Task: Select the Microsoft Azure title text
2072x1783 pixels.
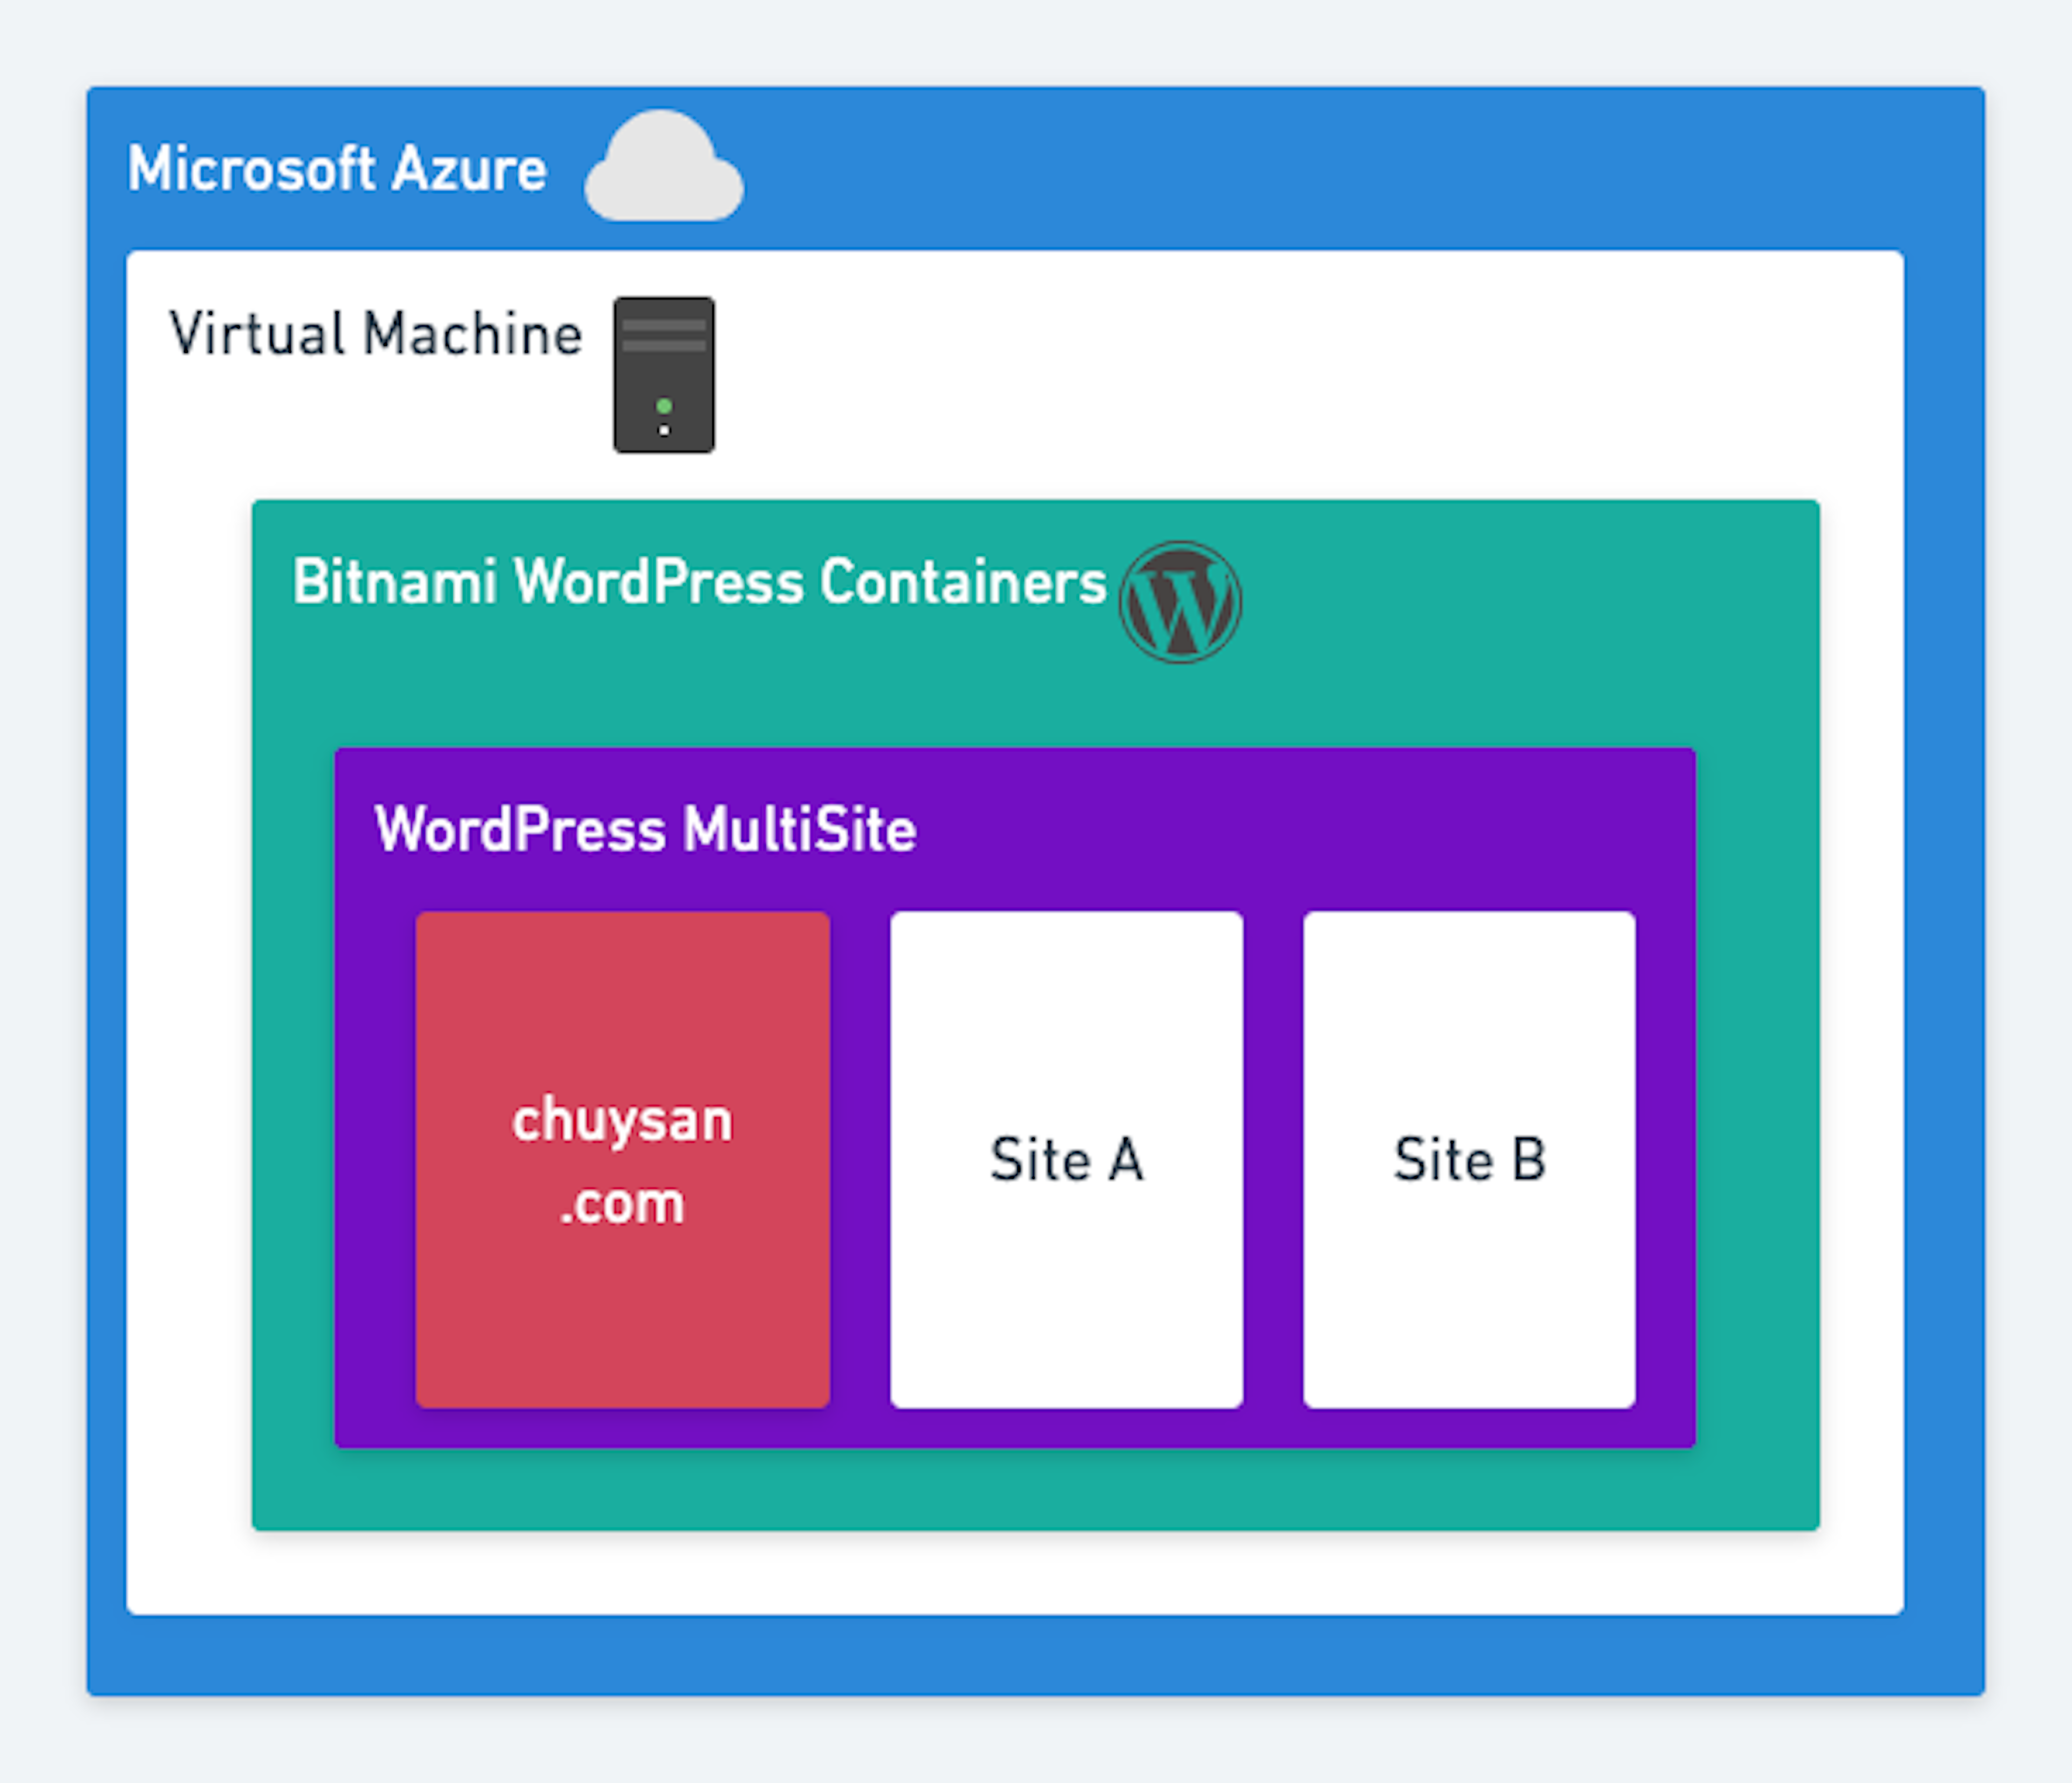Action: [x=337, y=168]
